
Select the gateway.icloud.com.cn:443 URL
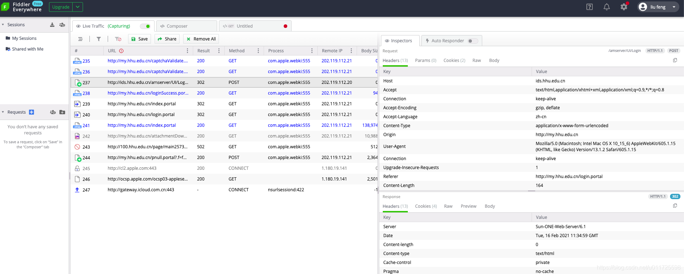[141, 190]
